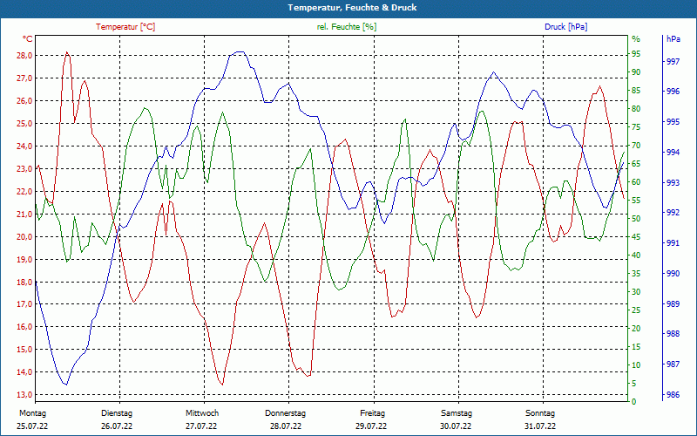Click the 'Dienstag' day label
The width and height of the screenshot is (697, 436).
coord(117,413)
